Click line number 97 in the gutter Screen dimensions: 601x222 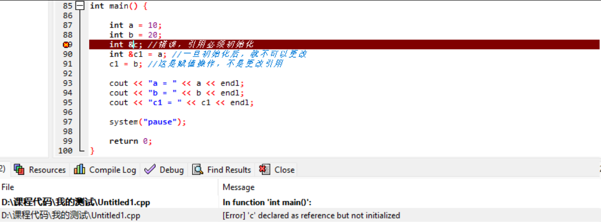pos(68,122)
